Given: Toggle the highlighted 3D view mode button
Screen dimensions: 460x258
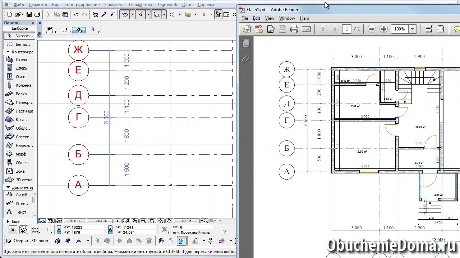Looking at the screenshot, I should [181, 241].
